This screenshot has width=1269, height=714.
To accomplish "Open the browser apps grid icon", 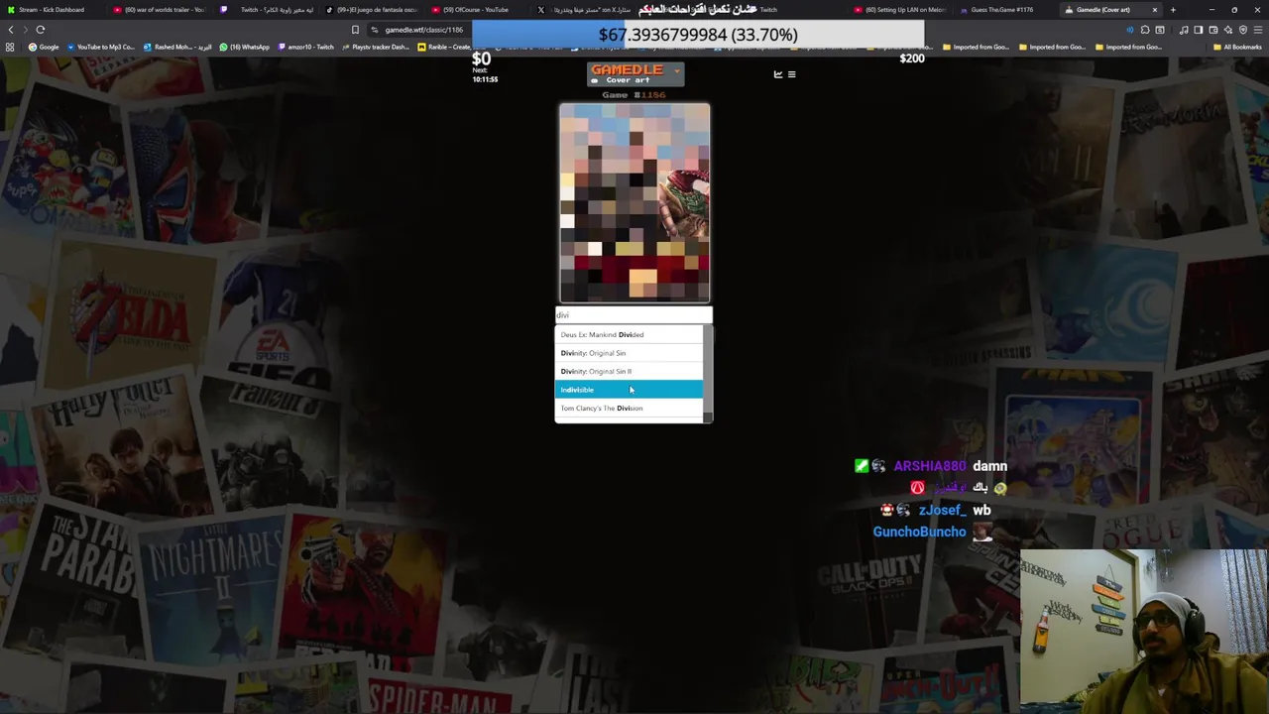I will 10,47.
